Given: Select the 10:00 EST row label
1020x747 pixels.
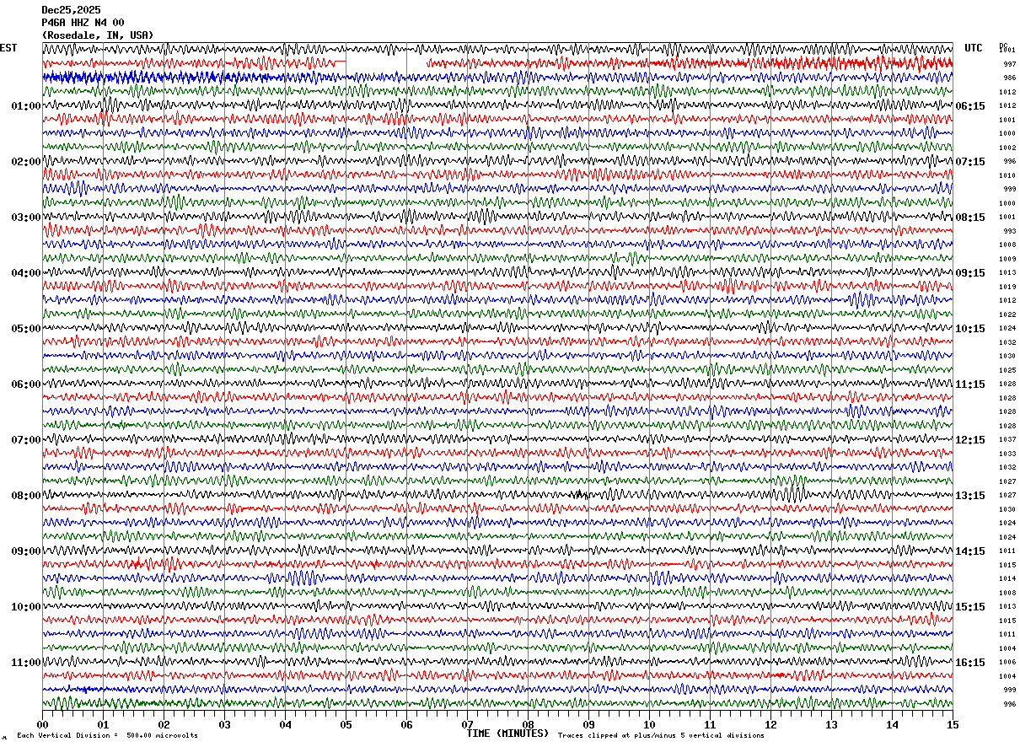Looking at the screenshot, I should click(26, 607).
